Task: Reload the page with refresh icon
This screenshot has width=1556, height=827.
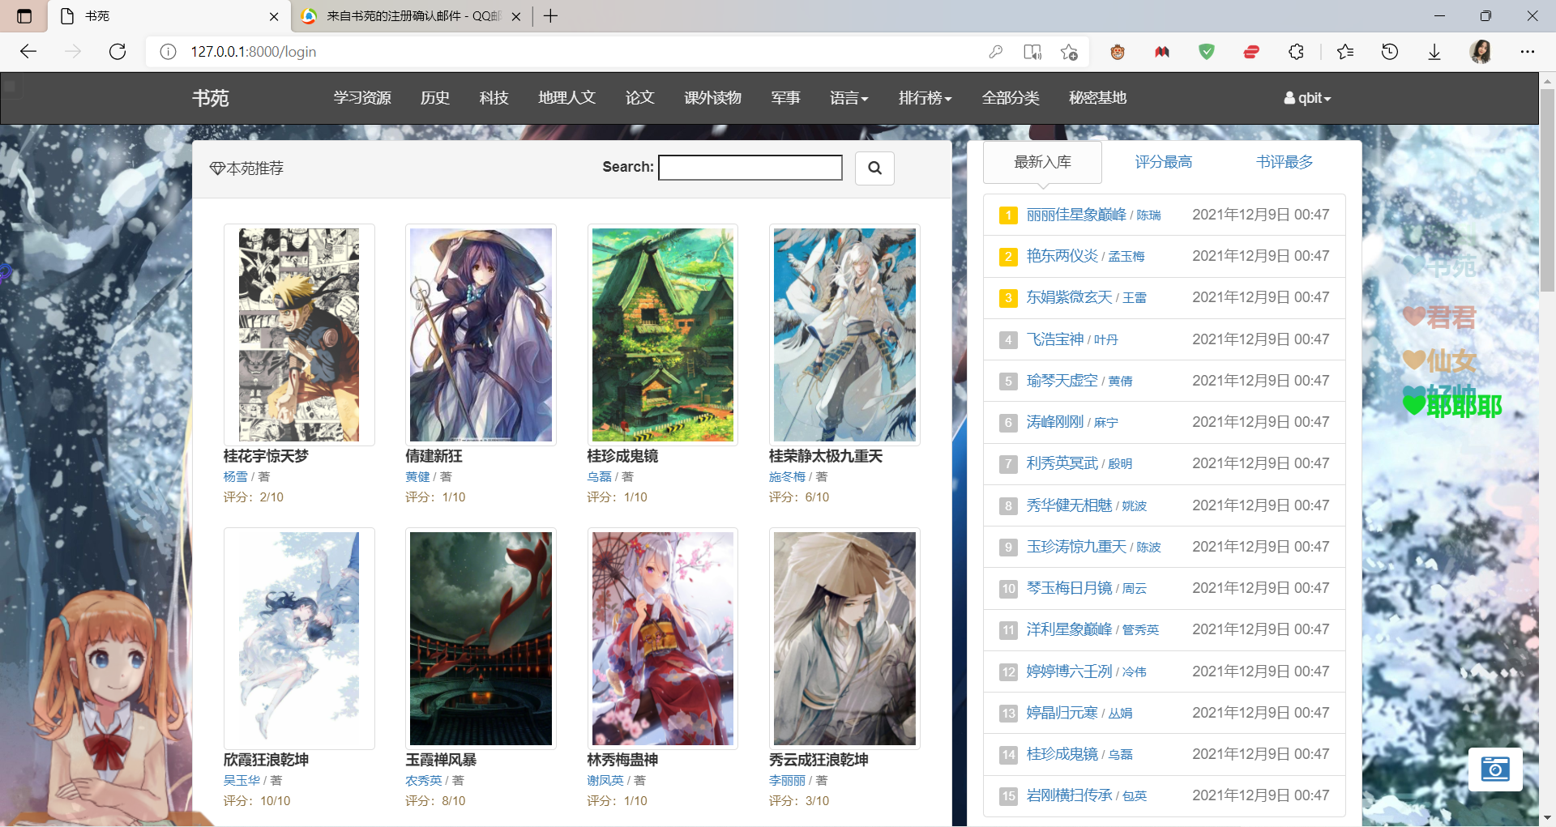Action: [x=118, y=52]
